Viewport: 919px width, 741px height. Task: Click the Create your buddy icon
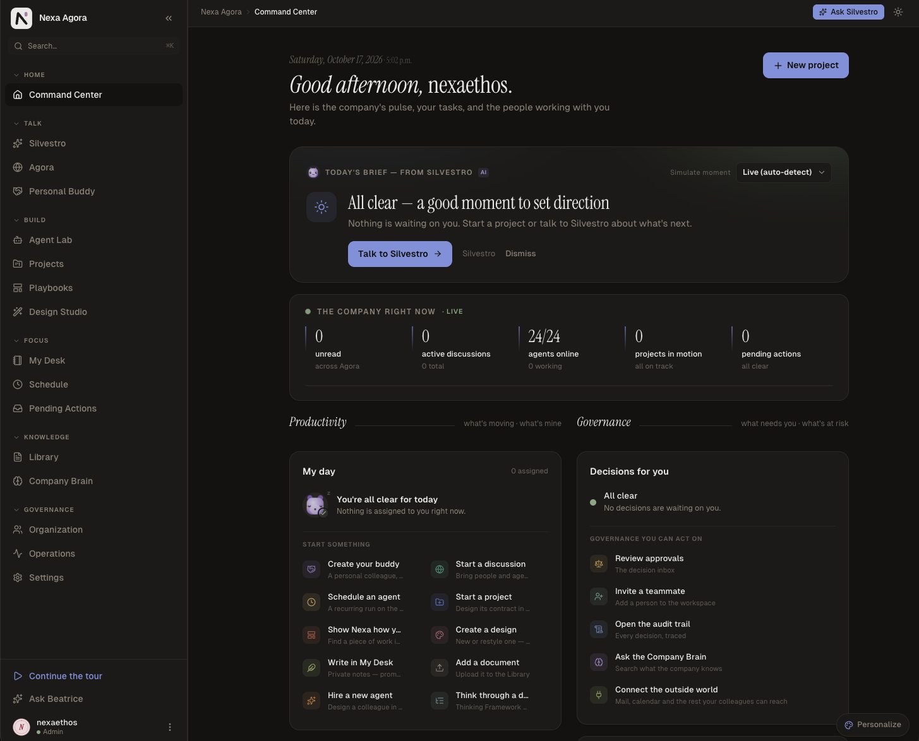(311, 569)
